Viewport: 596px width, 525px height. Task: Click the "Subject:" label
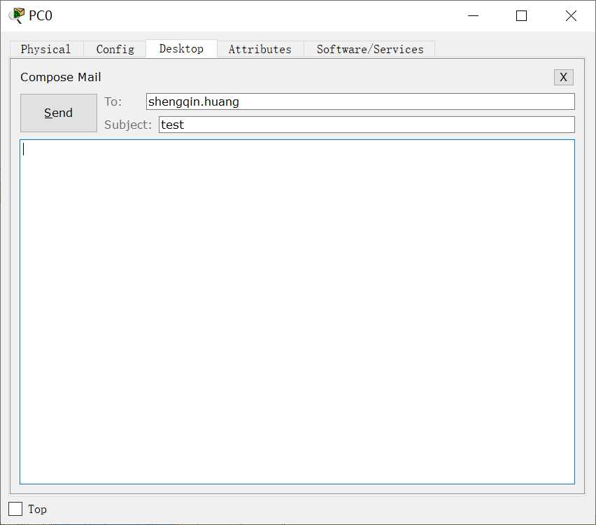(x=128, y=125)
